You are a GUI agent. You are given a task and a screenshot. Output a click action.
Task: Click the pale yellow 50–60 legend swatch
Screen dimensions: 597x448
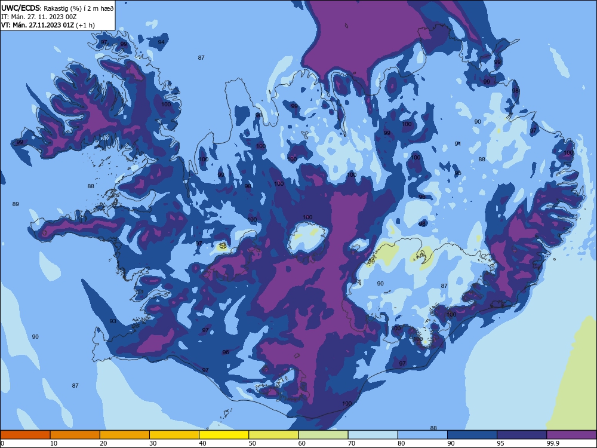[x=274, y=435]
